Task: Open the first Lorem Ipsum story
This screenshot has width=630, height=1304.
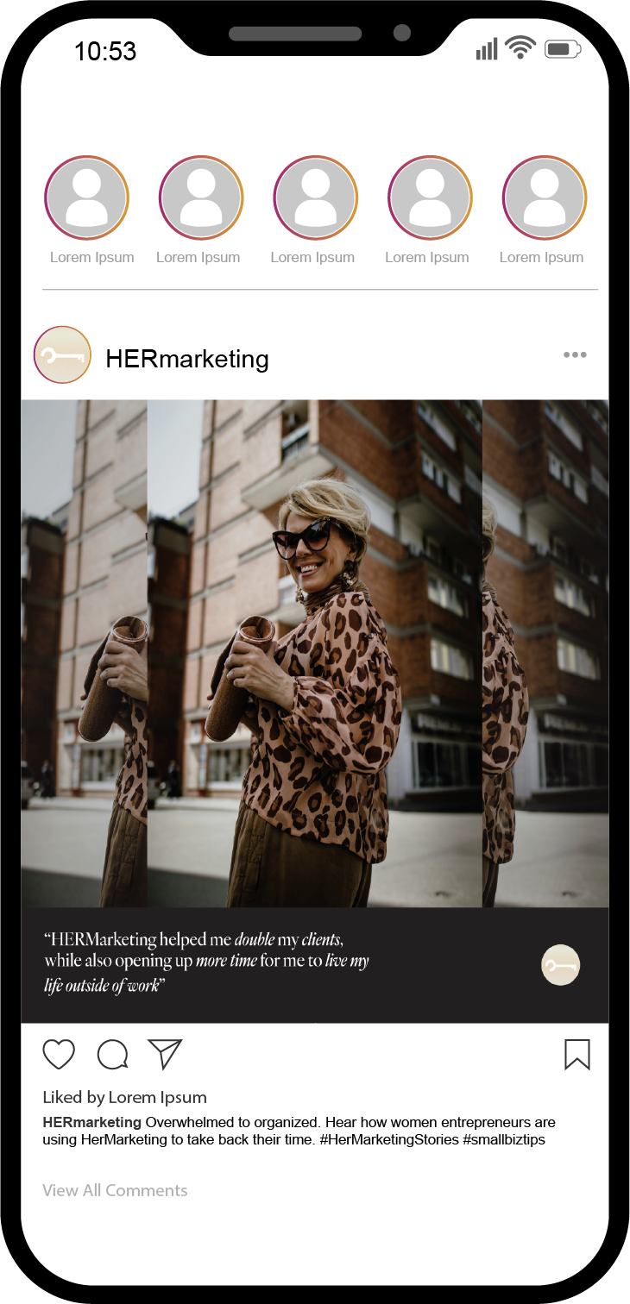Action: [86, 198]
